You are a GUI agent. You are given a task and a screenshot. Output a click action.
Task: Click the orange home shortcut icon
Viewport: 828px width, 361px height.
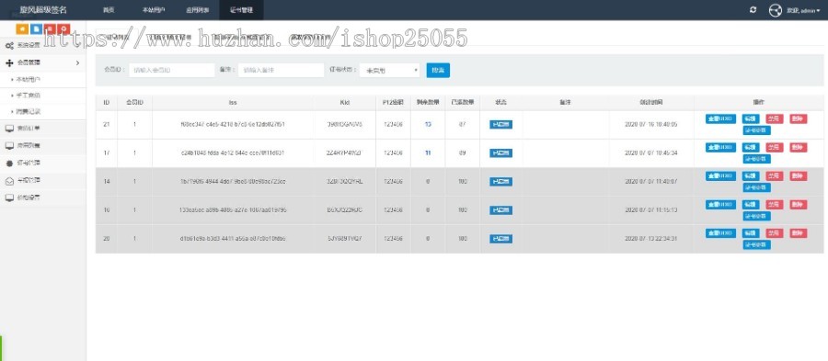[22, 29]
